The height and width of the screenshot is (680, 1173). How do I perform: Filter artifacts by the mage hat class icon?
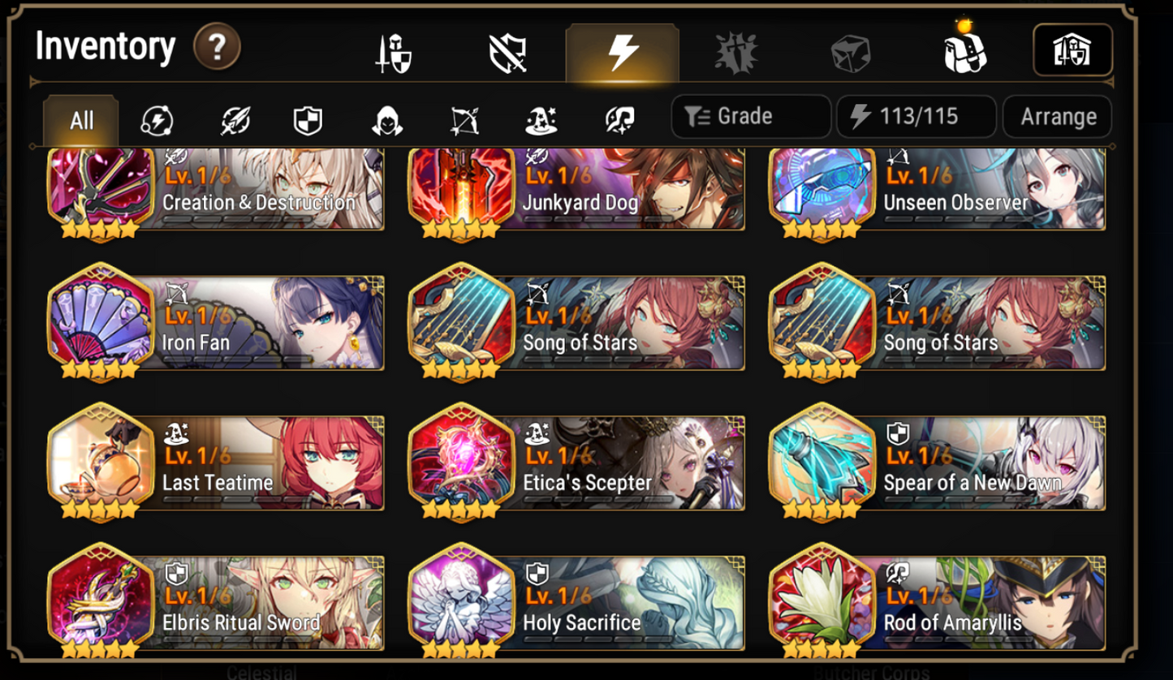541,121
